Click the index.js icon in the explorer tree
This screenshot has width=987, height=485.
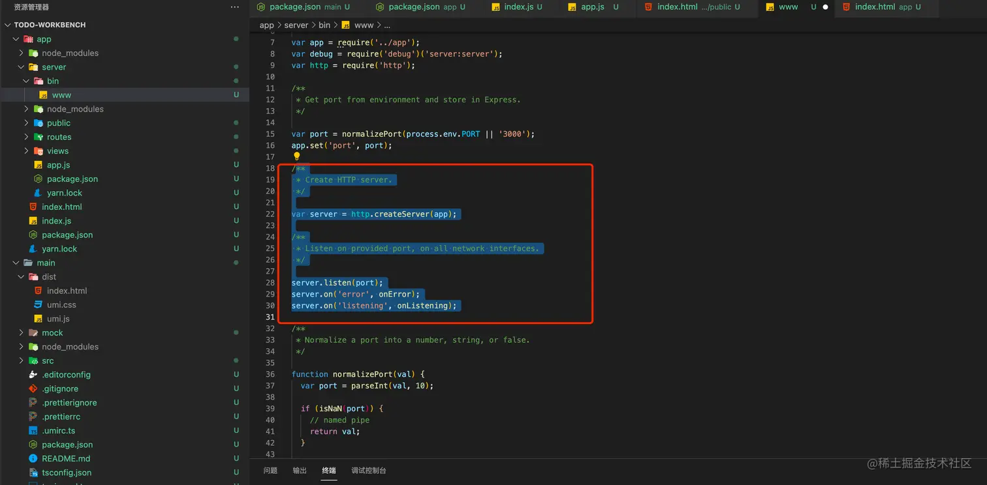(33, 221)
